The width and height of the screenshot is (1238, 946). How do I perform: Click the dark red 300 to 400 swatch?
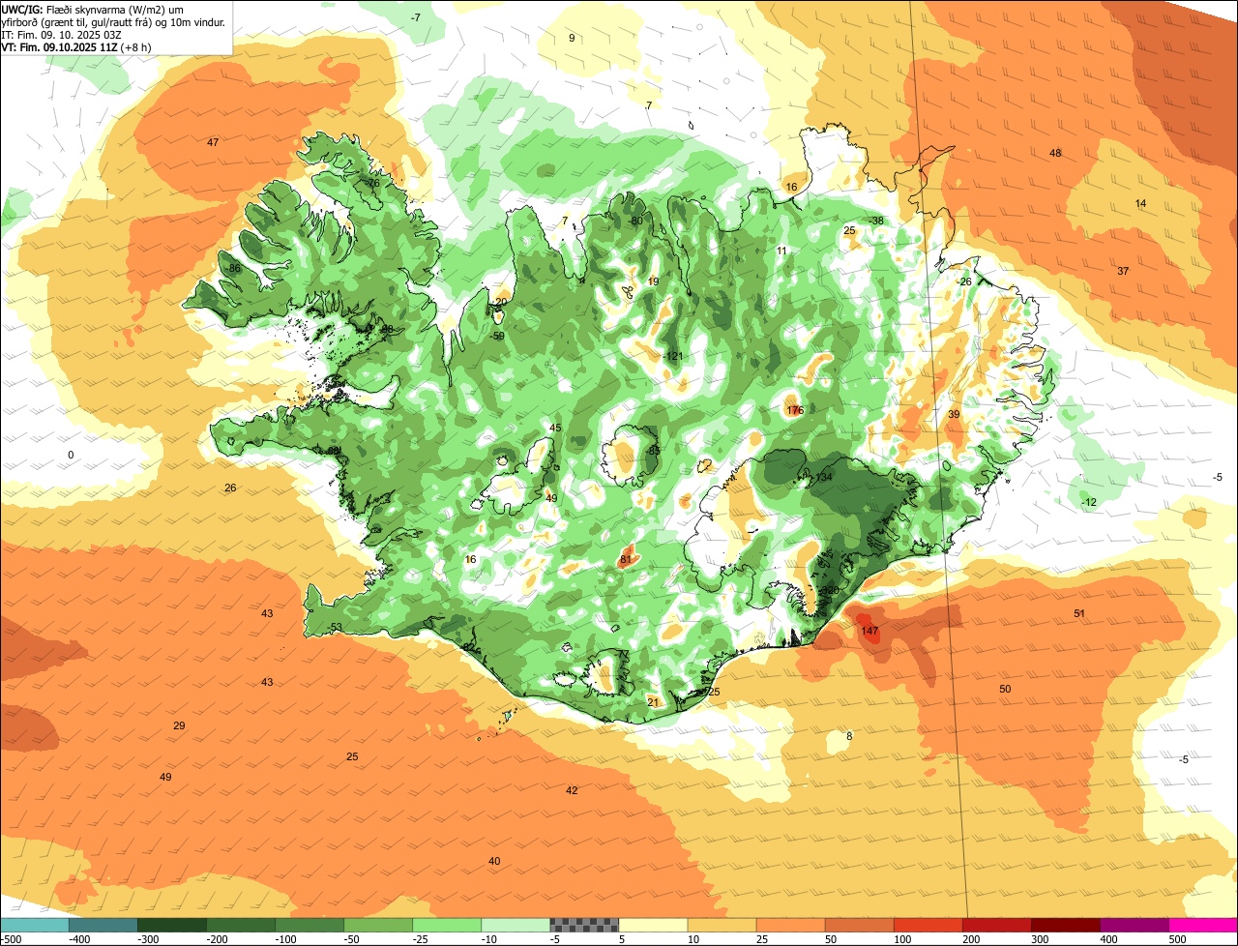point(1066,926)
